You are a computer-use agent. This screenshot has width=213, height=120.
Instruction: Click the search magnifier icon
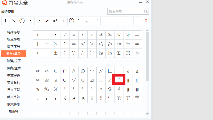pos(146,11)
